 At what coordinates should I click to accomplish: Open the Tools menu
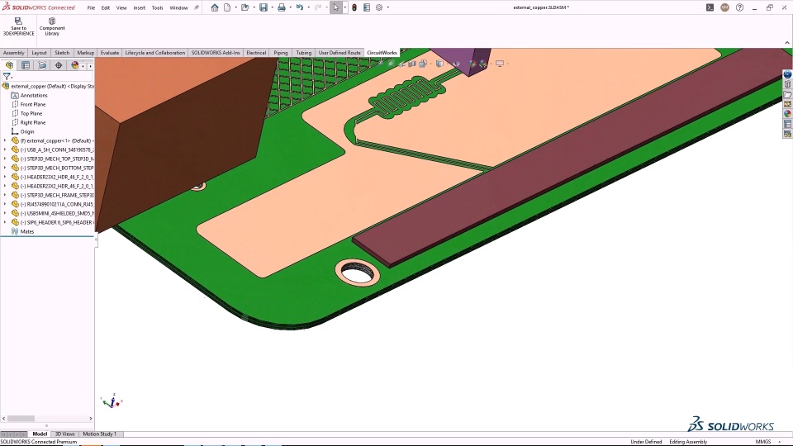click(x=157, y=7)
